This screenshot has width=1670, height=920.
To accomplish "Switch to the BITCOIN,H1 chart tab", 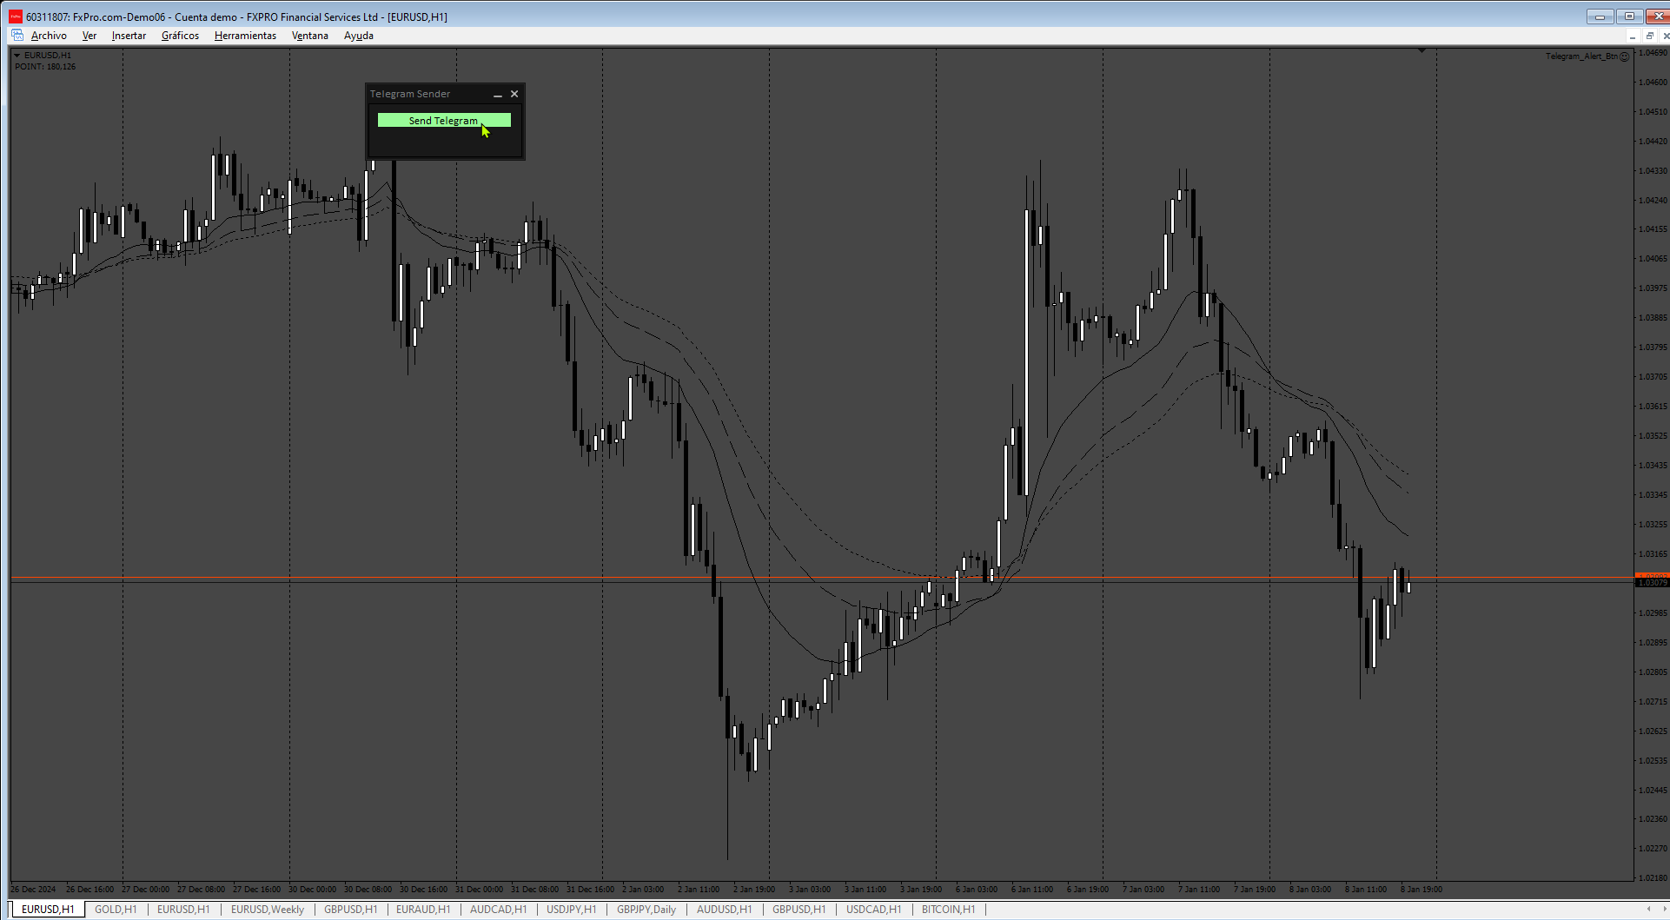I will tap(949, 910).
